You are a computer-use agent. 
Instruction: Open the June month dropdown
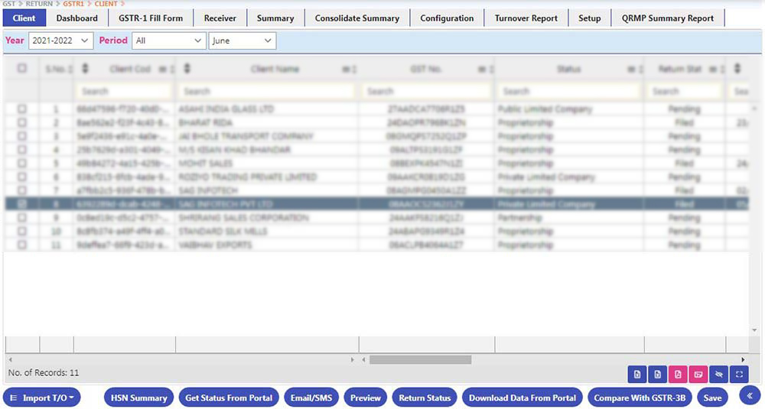point(242,41)
